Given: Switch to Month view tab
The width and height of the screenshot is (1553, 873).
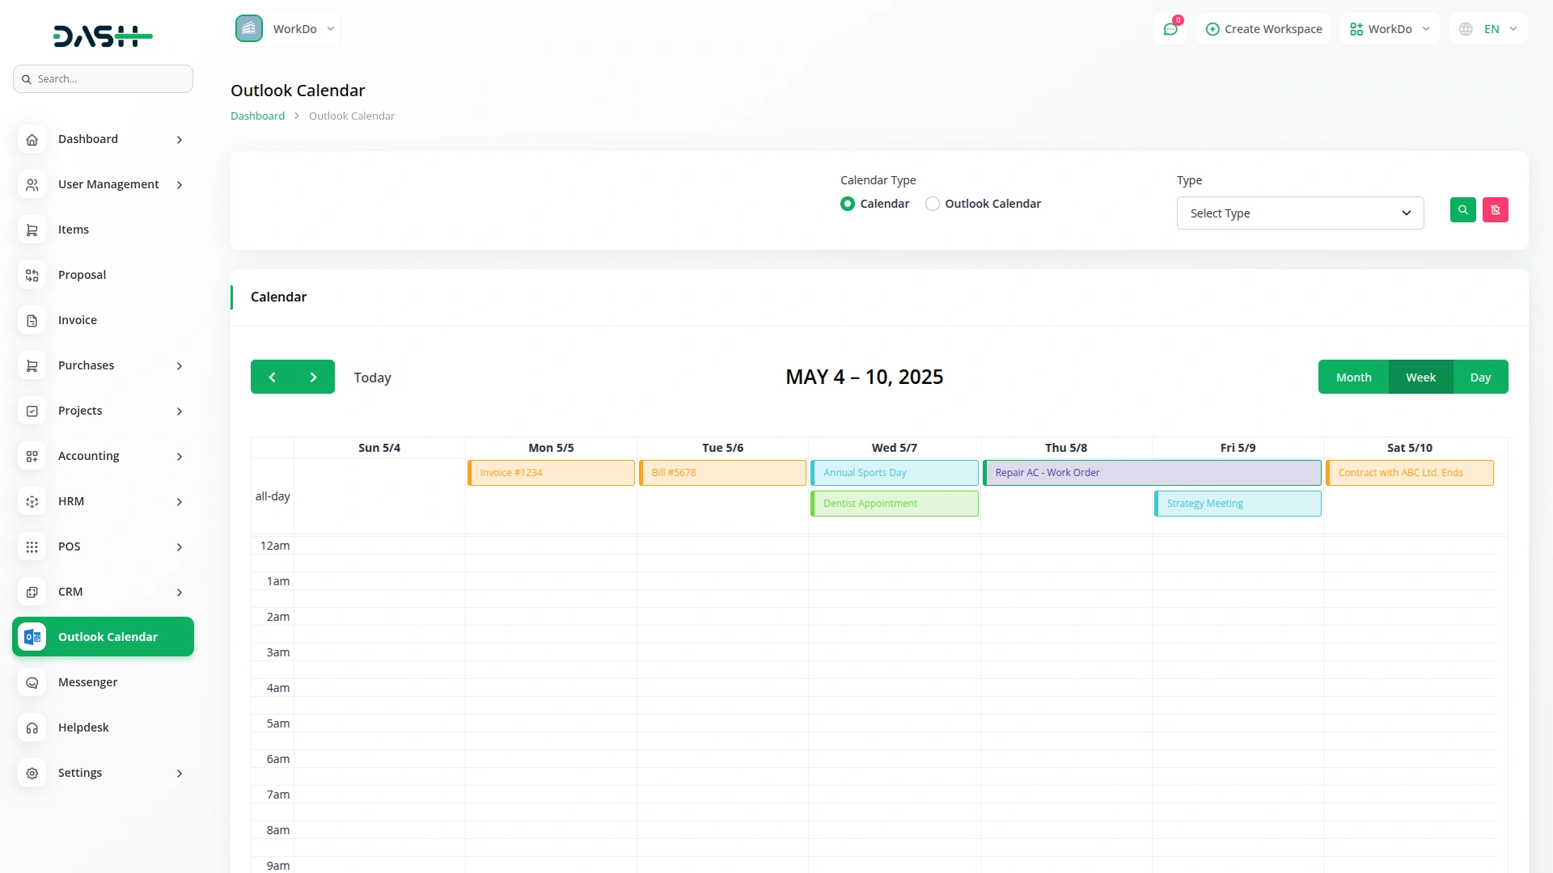Looking at the screenshot, I should 1353,377.
